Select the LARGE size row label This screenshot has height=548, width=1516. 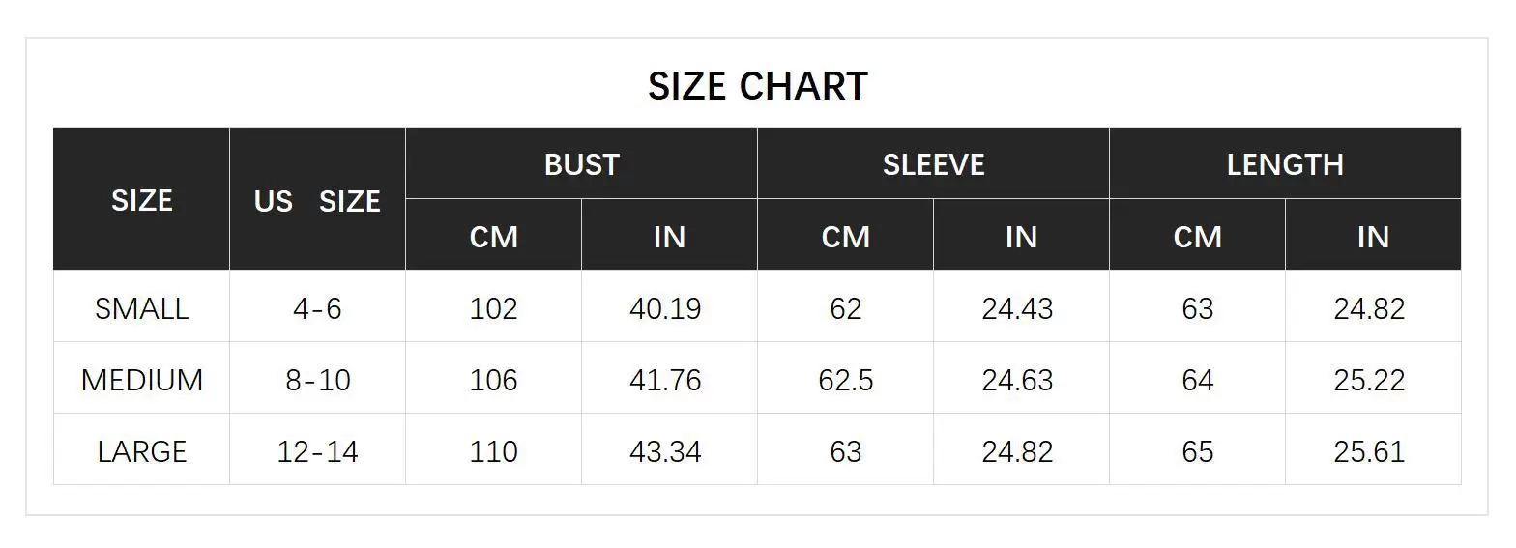(x=141, y=451)
